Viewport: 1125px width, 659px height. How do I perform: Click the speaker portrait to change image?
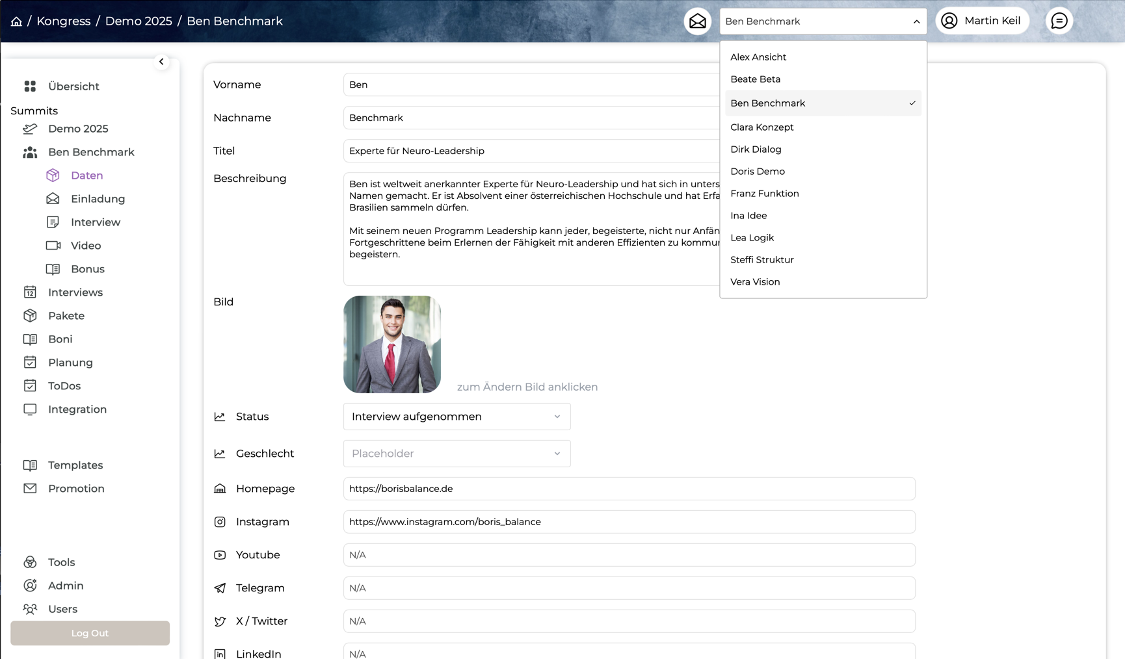[392, 344]
